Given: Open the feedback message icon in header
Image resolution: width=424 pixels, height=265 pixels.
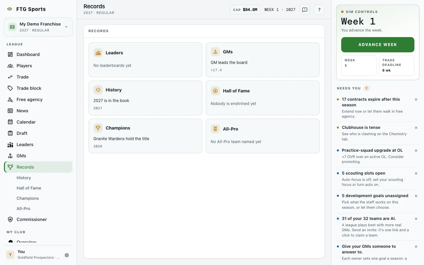Looking at the screenshot, I should [x=305, y=10].
